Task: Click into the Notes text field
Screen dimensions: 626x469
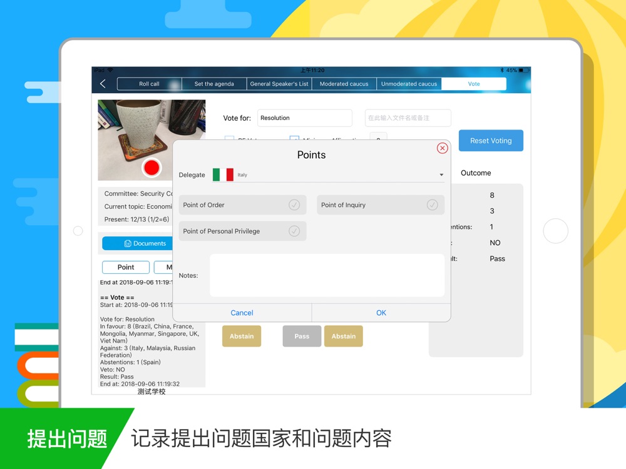Action: pyautogui.click(x=327, y=276)
